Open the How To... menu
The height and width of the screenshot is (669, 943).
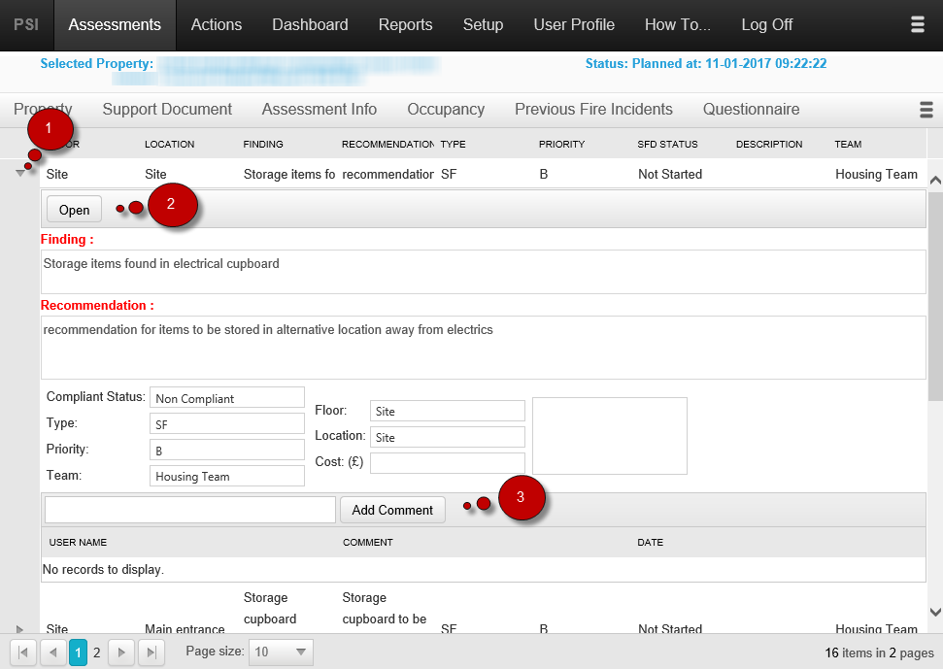tap(678, 24)
